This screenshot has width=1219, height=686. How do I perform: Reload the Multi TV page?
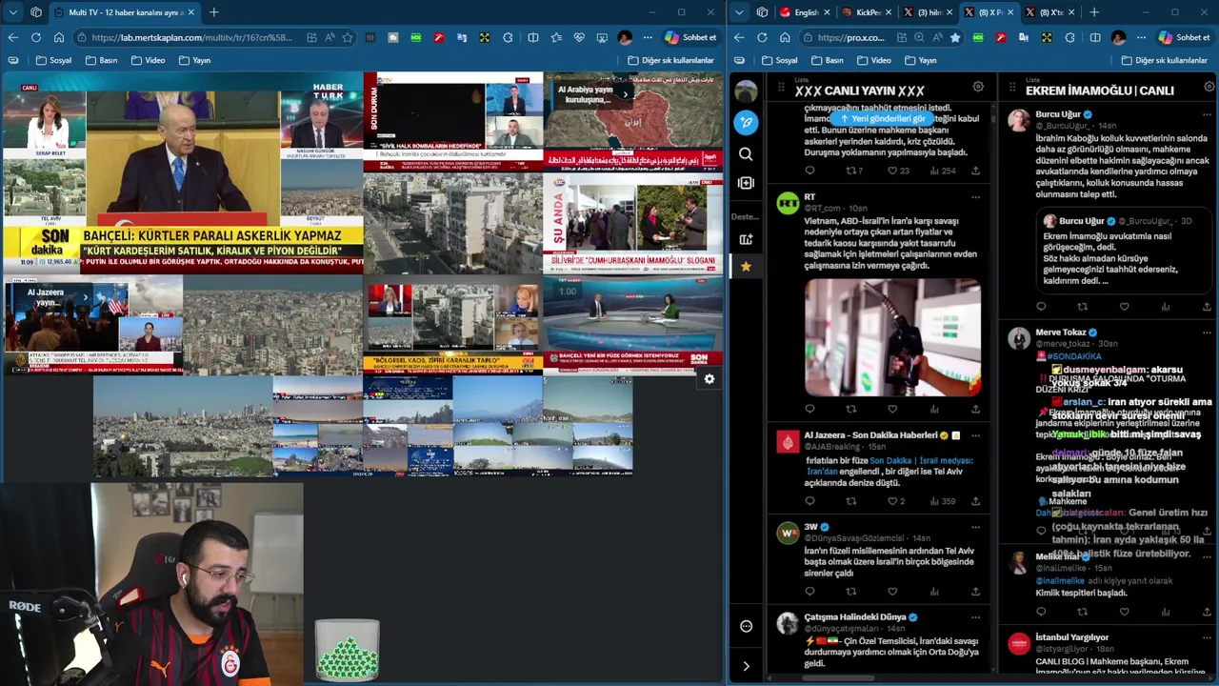click(x=35, y=37)
